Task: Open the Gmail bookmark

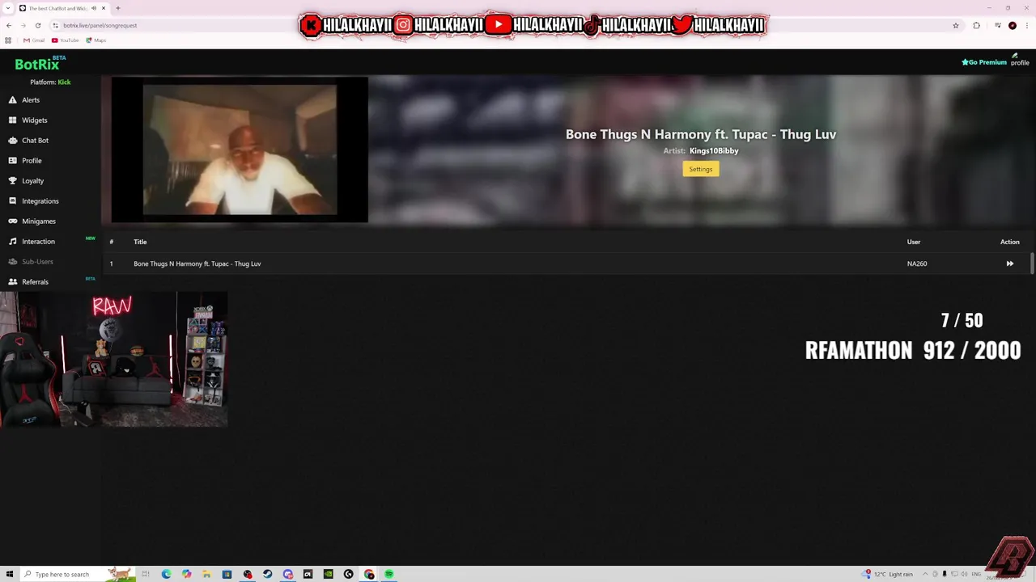Action: coord(34,40)
